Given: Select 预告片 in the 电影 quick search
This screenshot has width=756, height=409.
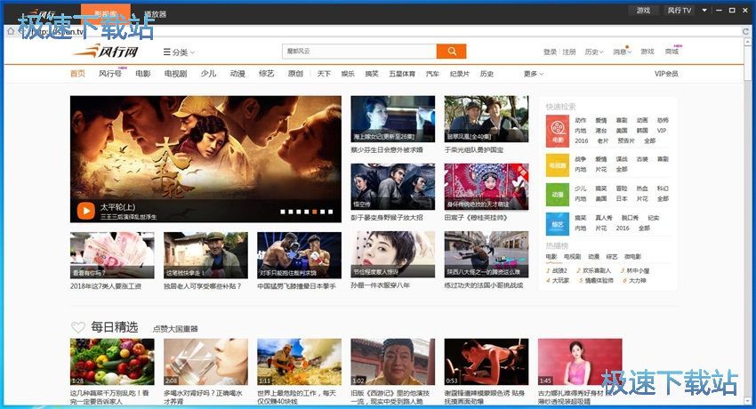Looking at the screenshot, I should click(626, 140).
